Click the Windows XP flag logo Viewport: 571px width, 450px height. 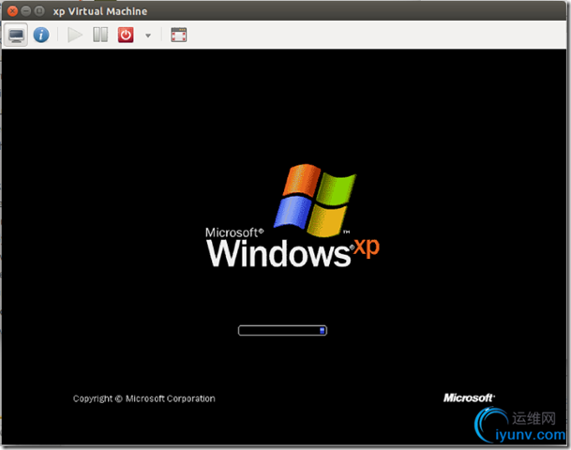click(x=315, y=201)
